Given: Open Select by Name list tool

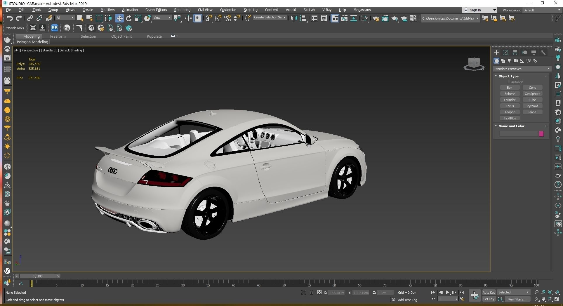Looking at the screenshot, I should click(x=89, y=18).
